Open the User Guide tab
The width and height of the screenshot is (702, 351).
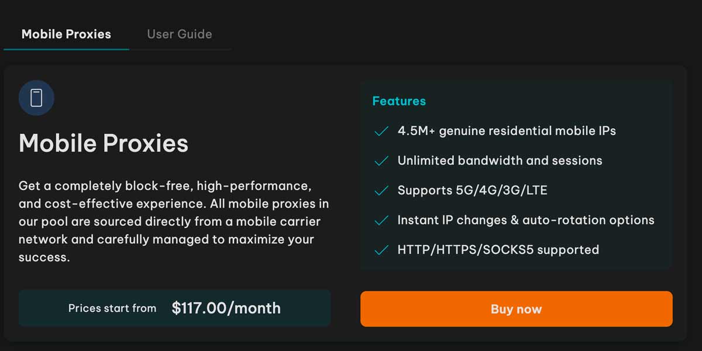coord(179,34)
